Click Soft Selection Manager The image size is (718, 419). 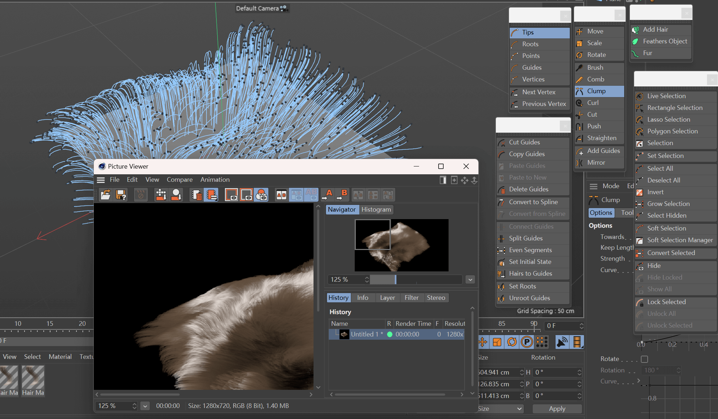[675, 240]
